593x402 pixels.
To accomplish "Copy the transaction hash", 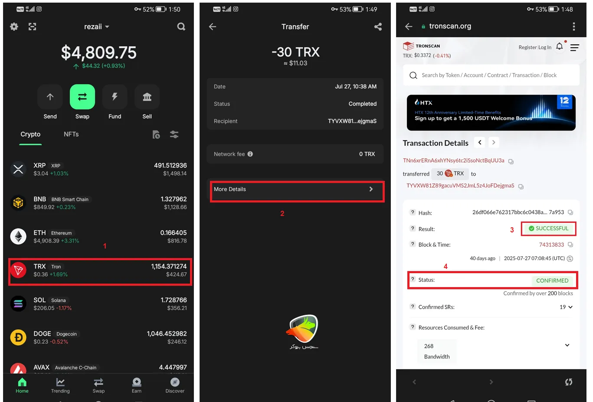I will (570, 212).
